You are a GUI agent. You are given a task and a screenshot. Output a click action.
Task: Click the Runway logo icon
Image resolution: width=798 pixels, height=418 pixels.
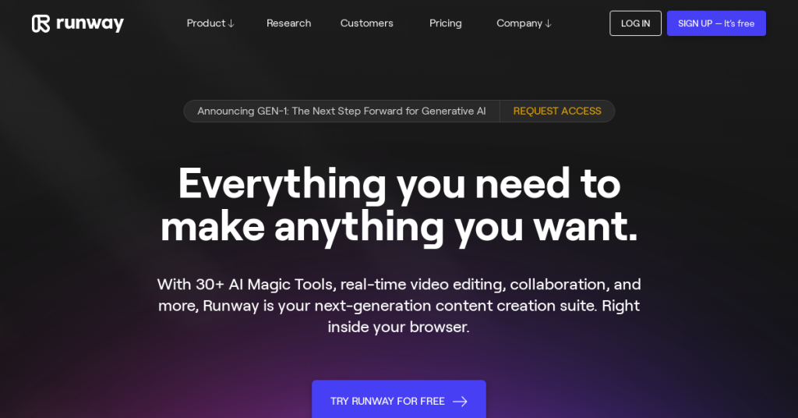click(x=41, y=23)
